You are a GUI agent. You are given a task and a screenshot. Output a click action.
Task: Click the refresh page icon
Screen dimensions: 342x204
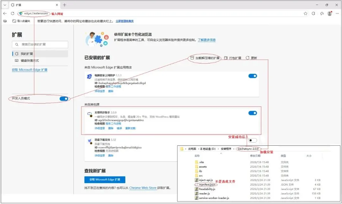13,14
